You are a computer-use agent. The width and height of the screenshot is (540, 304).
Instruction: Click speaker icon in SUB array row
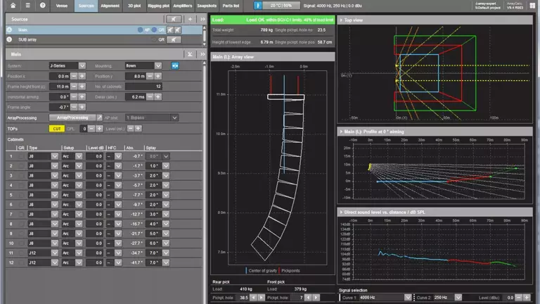point(174,39)
